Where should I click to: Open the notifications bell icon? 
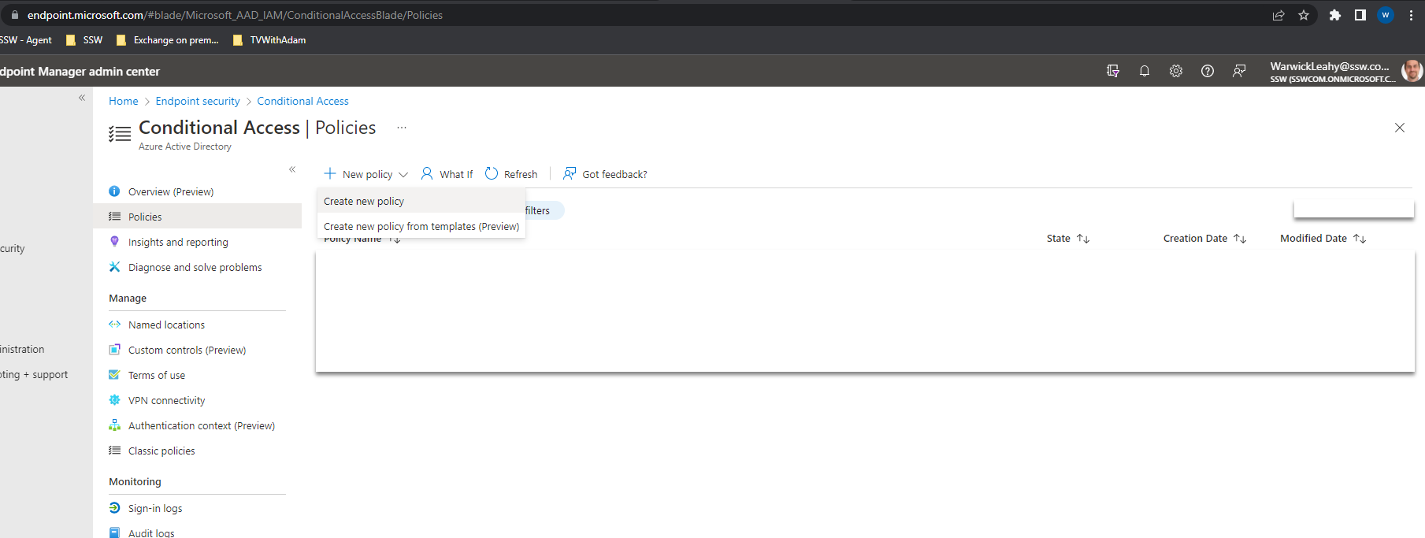point(1144,71)
